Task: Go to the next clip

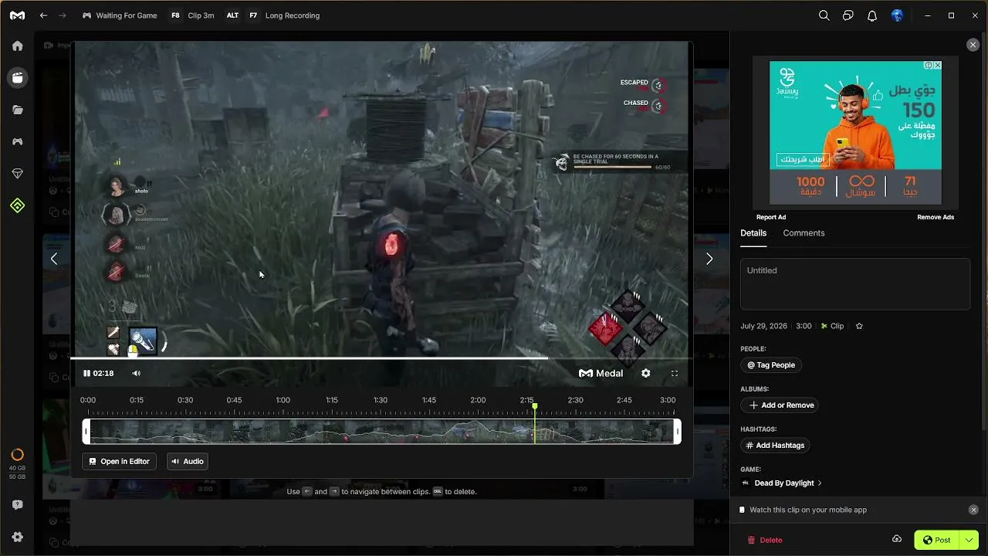Action: [x=709, y=259]
